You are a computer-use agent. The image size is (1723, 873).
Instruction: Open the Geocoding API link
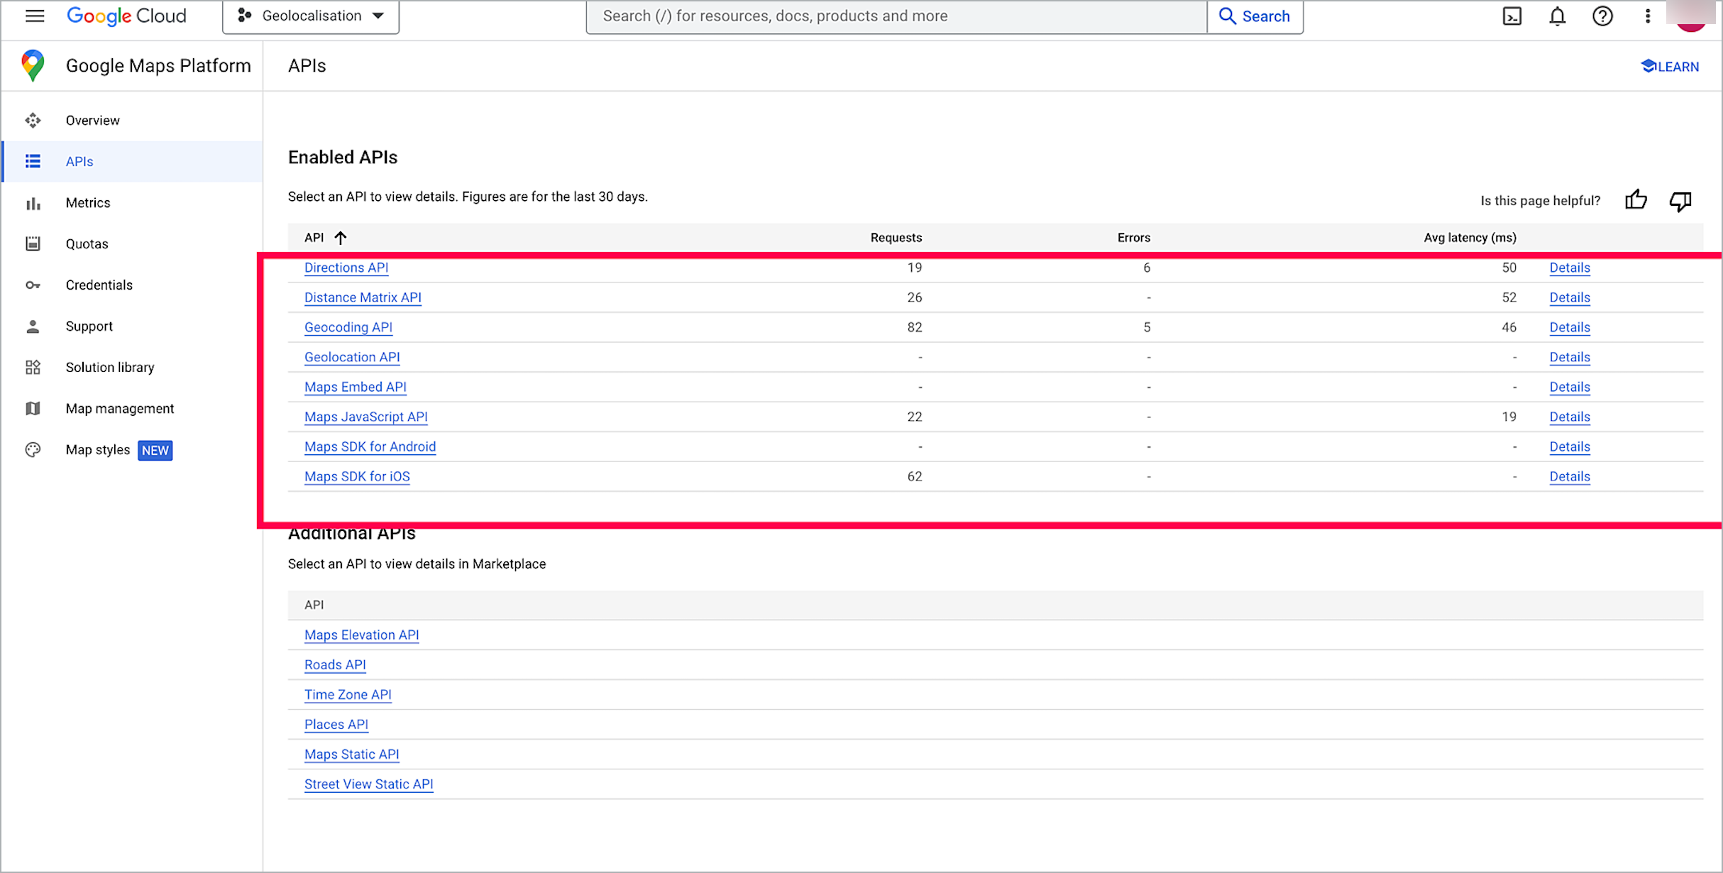(348, 327)
